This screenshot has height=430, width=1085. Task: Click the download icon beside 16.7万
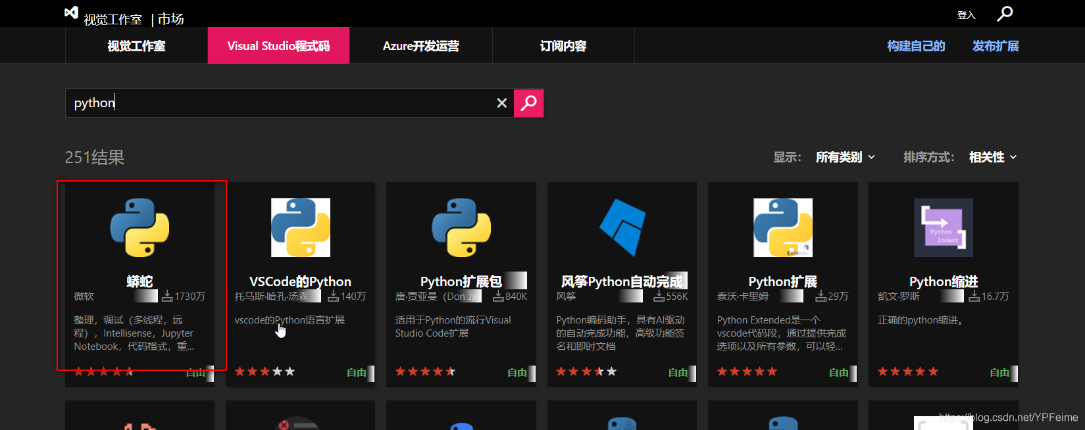tap(974, 297)
